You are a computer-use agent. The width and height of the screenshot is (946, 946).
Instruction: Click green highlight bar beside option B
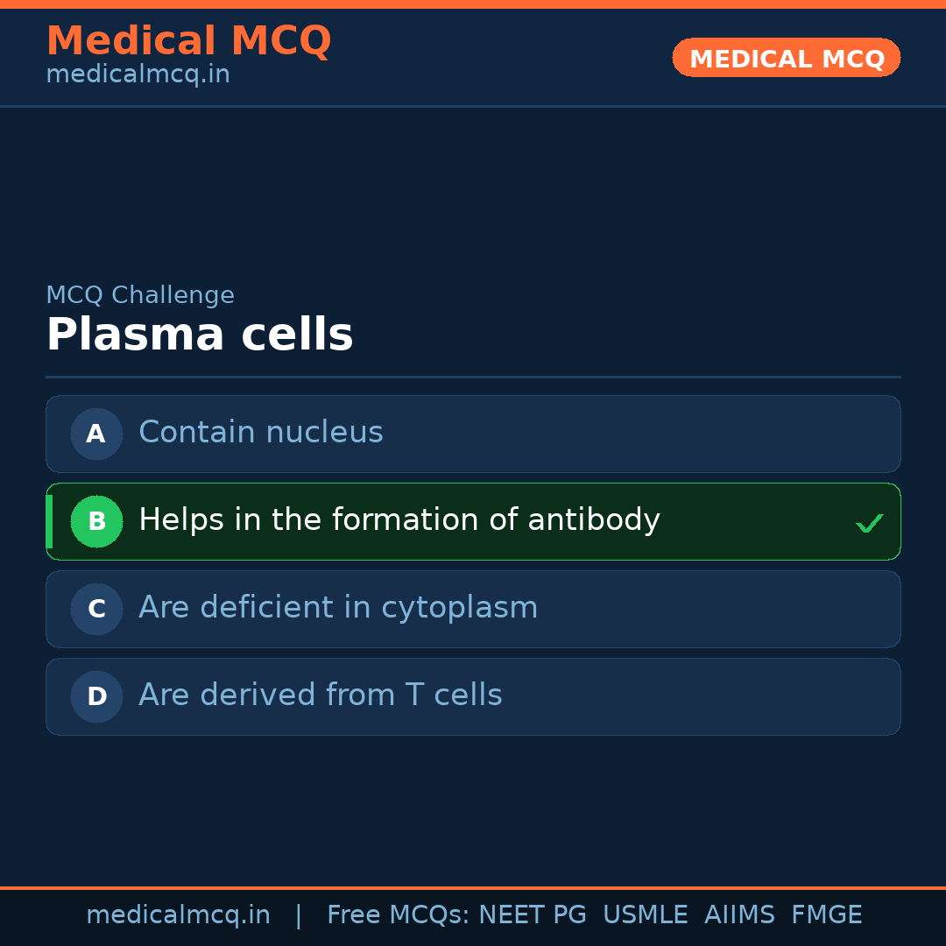point(49,521)
